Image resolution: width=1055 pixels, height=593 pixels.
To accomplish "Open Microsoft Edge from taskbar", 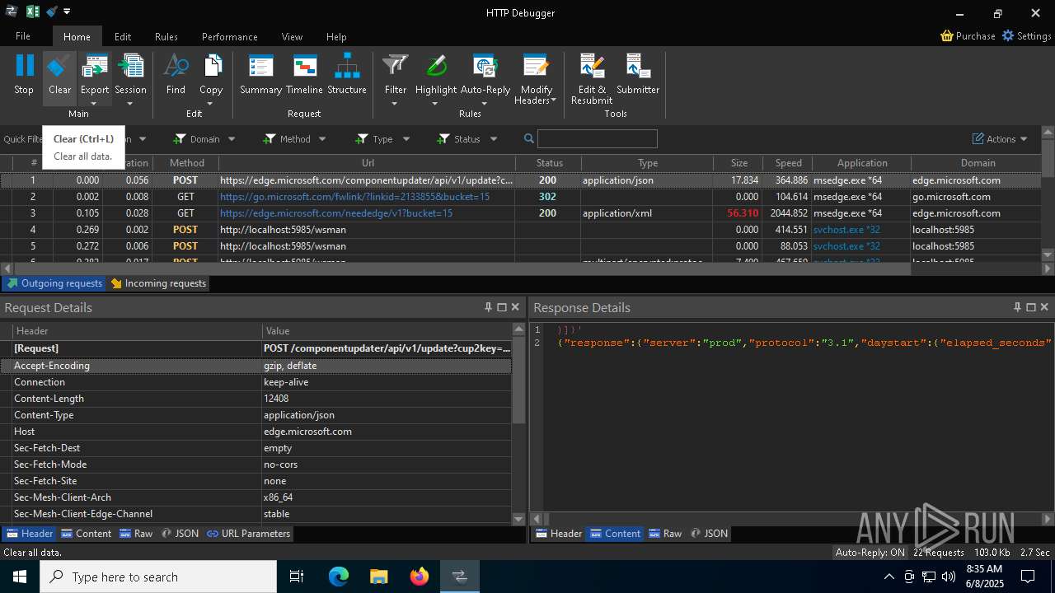I will [x=339, y=577].
